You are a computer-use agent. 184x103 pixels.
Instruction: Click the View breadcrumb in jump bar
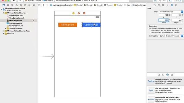click(x=127, y=5)
